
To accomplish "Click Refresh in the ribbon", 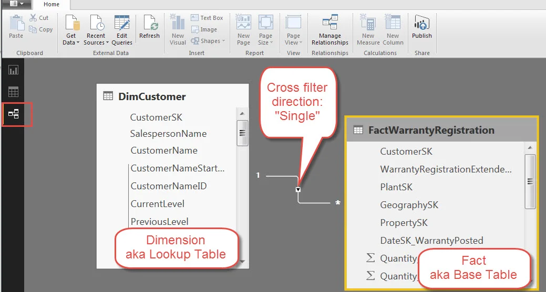I will pos(149,27).
